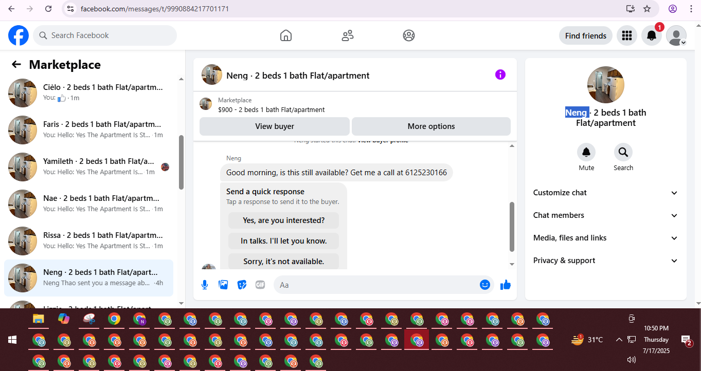Send quick response "Yes, are you interested?"
The image size is (701, 371).
284,220
